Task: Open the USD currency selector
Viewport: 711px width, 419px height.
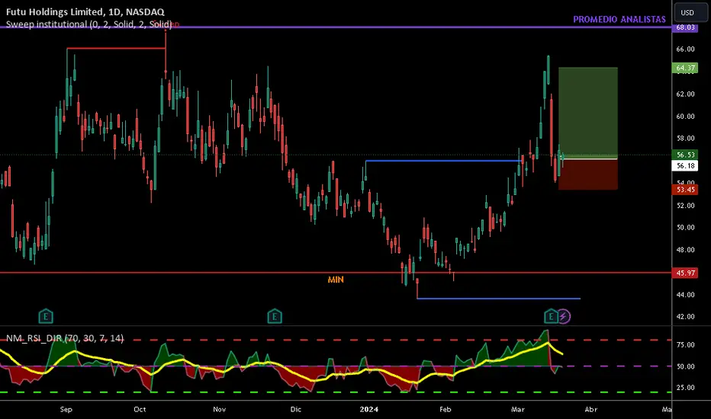Action: [x=687, y=13]
